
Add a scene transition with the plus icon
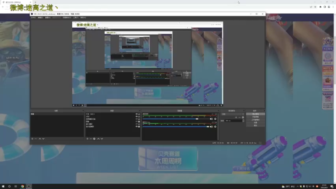click(236, 118)
